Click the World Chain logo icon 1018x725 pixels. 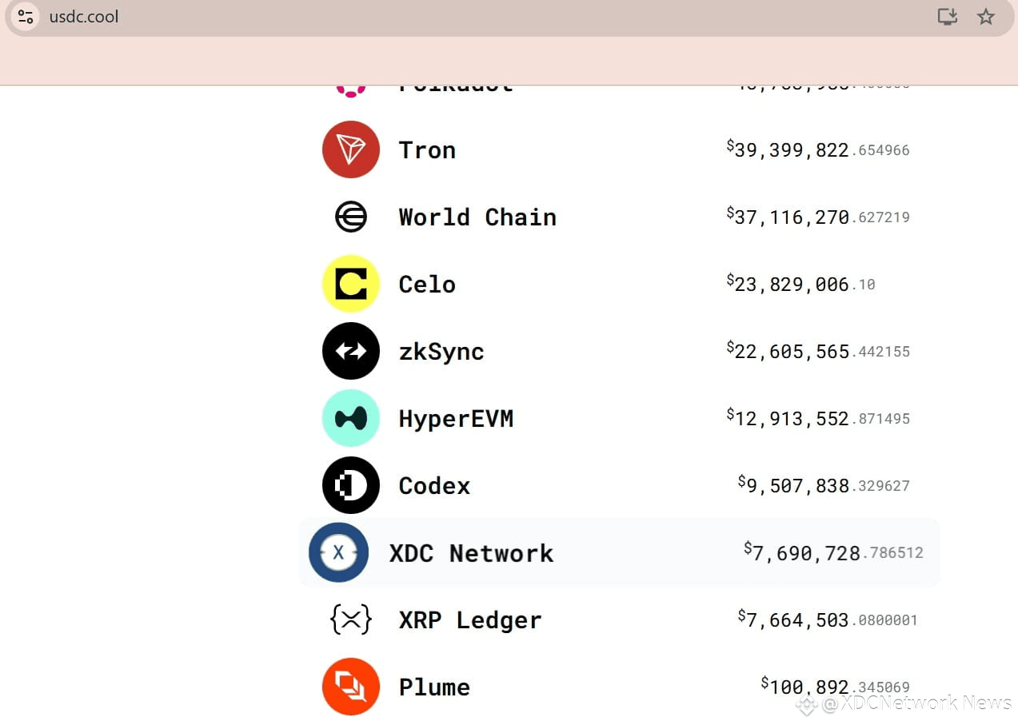350,217
